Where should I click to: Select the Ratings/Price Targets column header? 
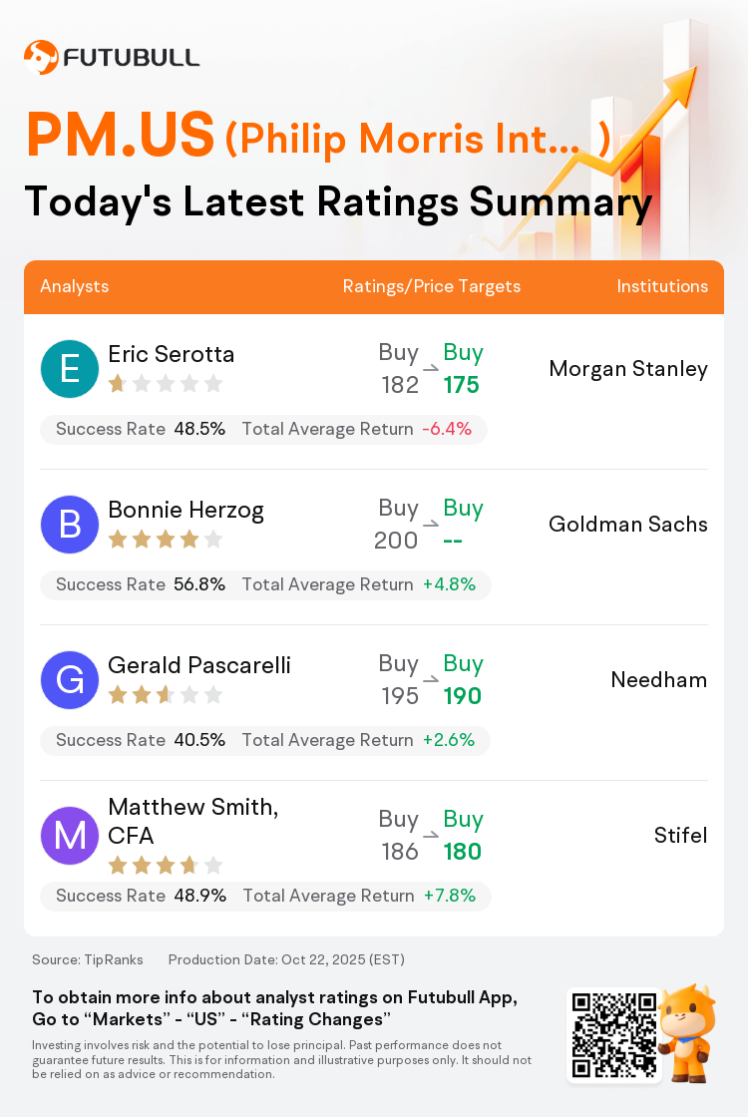pos(432,286)
